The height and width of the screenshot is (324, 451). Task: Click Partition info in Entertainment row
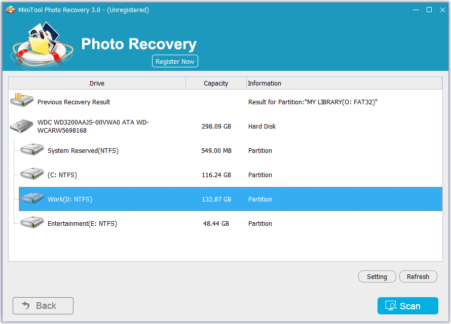tap(260, 223)
